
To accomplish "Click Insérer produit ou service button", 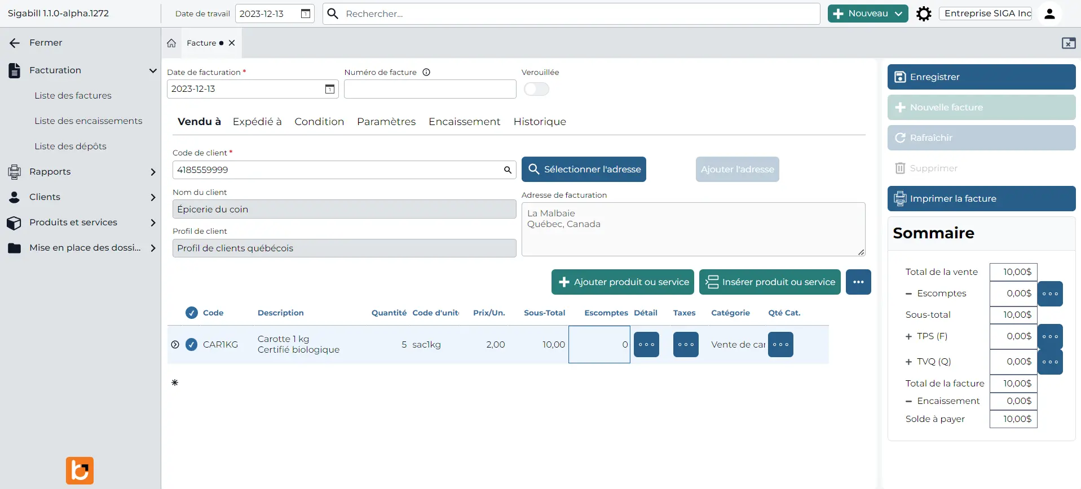I will click(x=770, y=282).
